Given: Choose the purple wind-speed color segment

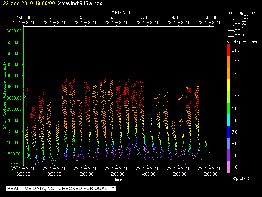Looking at the screenshot, I should point(229,155).
